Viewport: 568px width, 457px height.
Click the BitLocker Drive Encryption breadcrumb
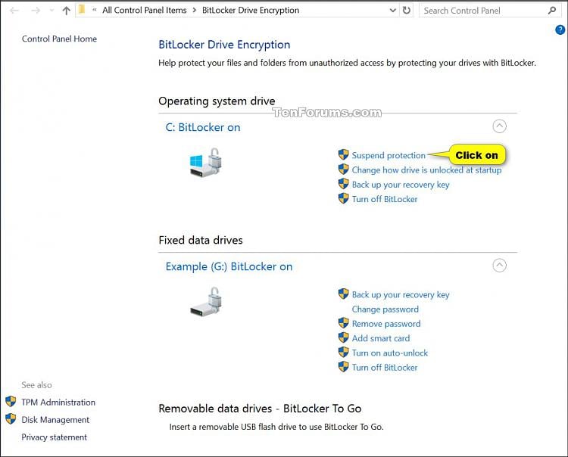point(251,10)
